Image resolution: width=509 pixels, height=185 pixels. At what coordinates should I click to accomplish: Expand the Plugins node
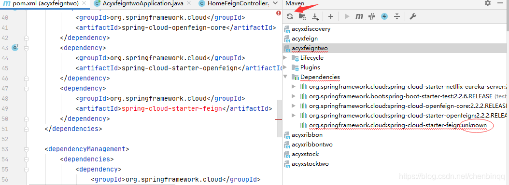(285, 67)
